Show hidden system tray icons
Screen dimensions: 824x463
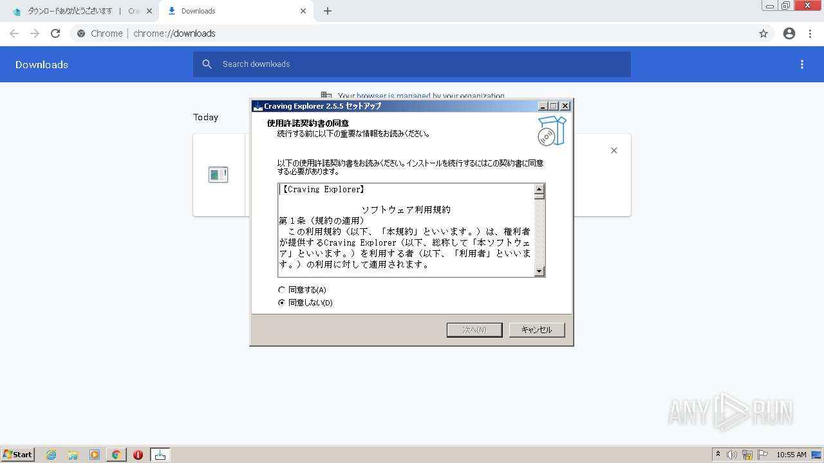718,455
